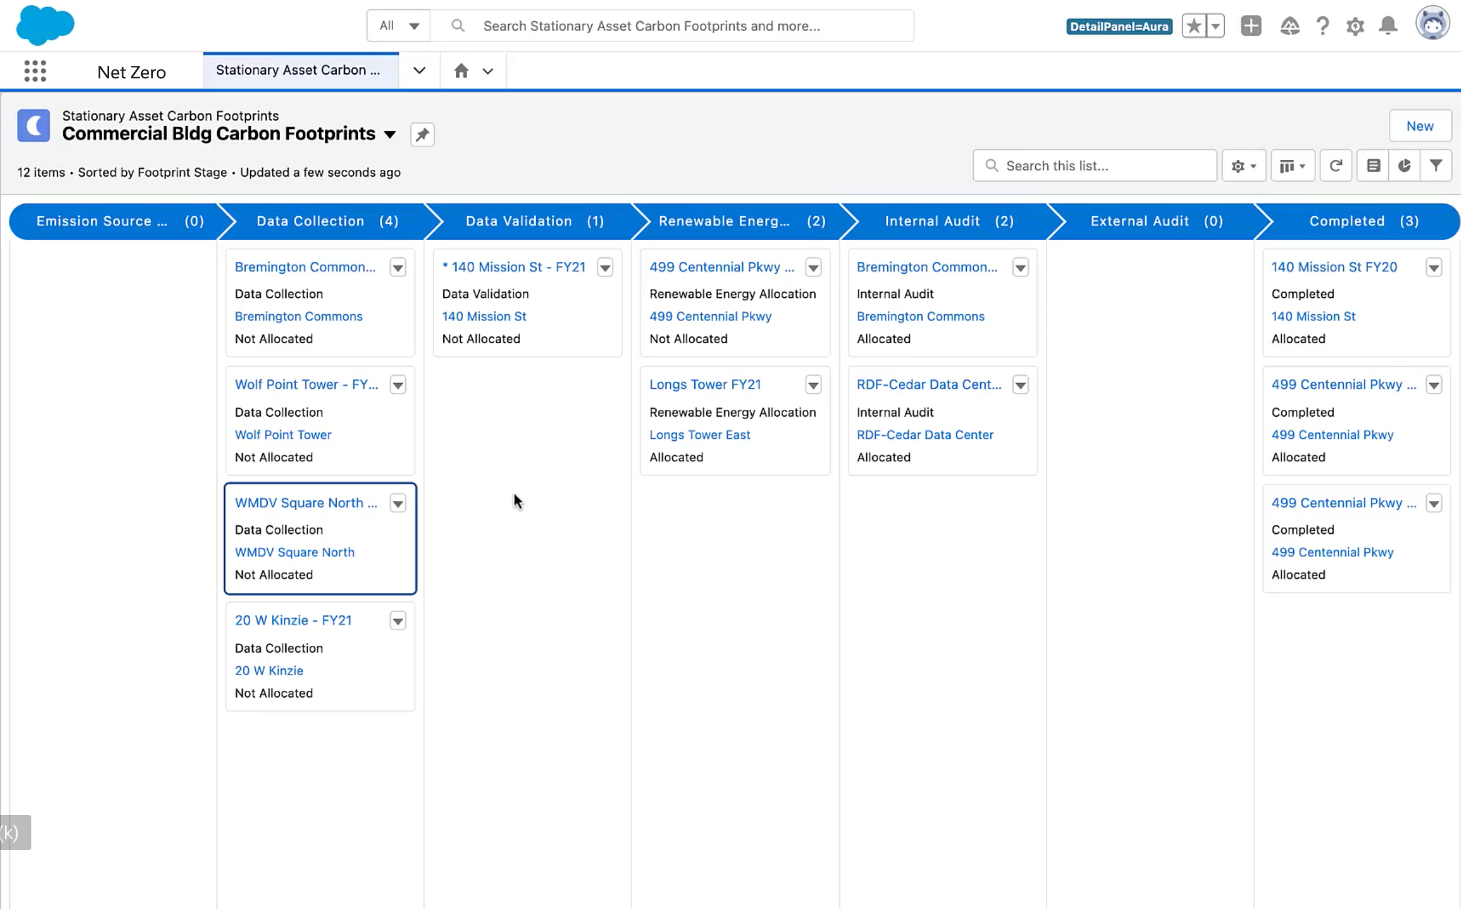1461x909 pixels.
Task: Click the Salesforce cloud logo
Action: click(x=45, y=25)
